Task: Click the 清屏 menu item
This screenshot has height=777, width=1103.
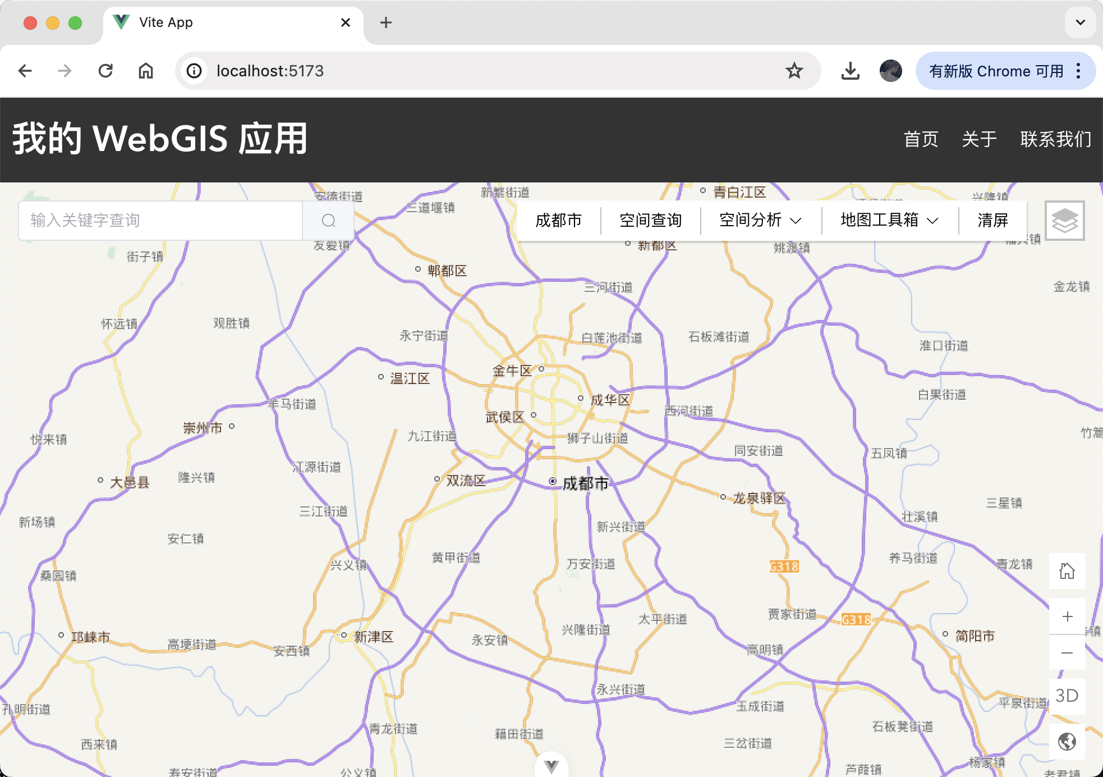Action: 993,221
